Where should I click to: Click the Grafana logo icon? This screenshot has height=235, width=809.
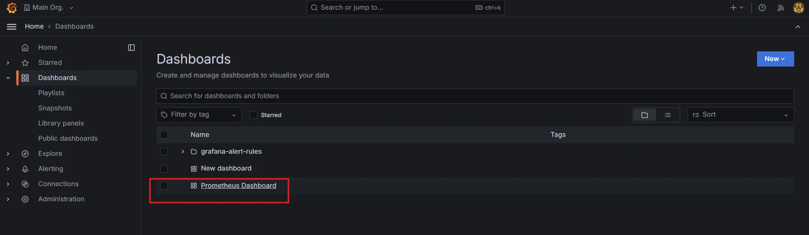coord(12,8)
